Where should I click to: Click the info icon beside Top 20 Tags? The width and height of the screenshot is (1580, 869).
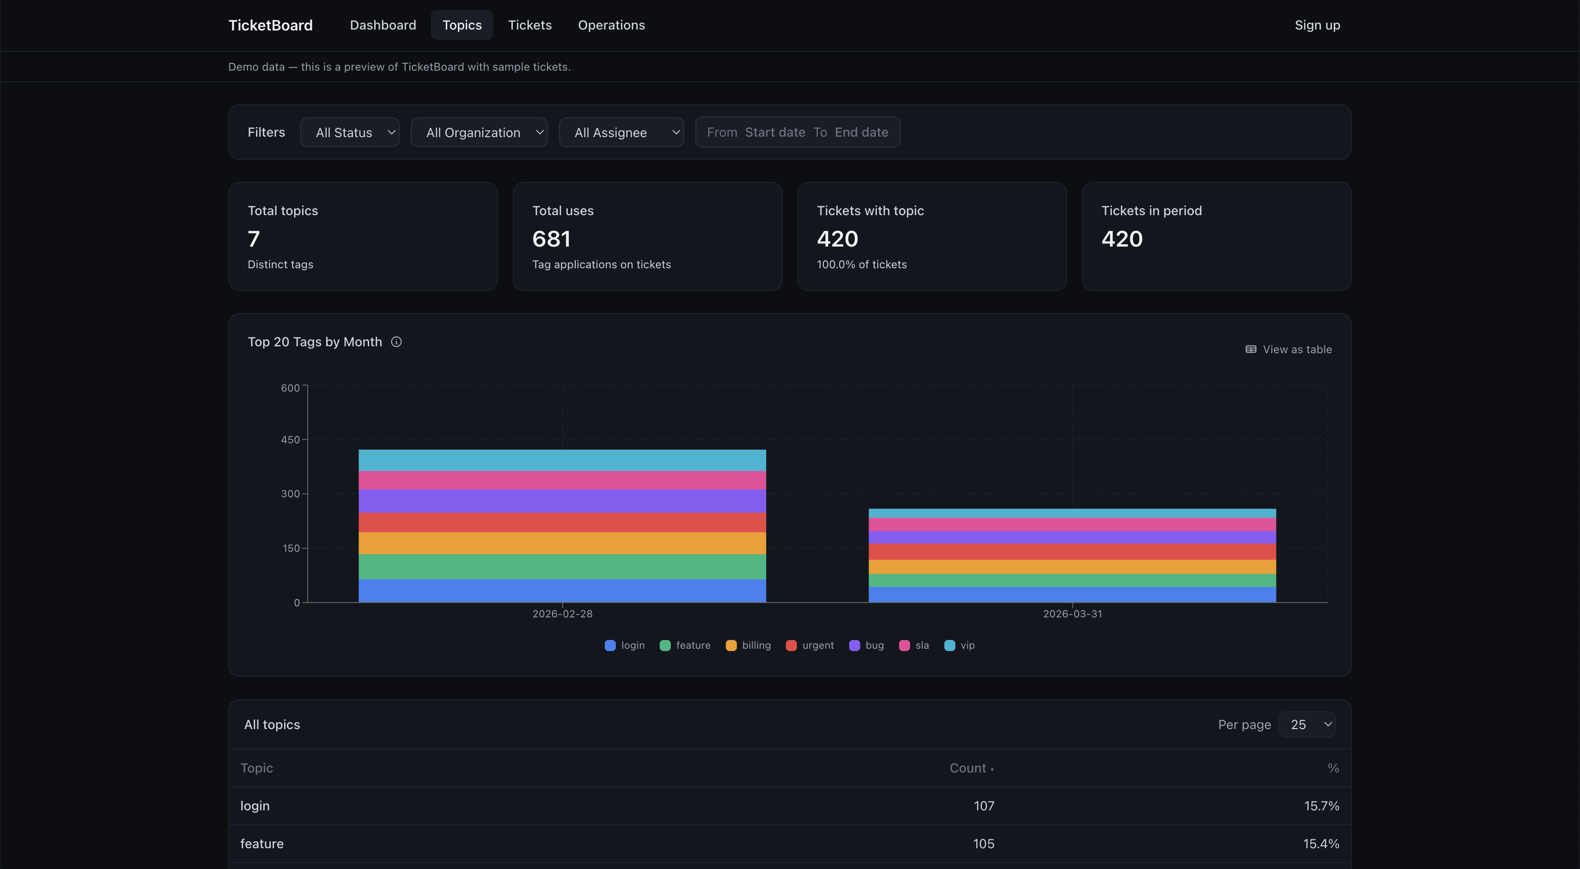pyautogui.click(x=396, y=342)
